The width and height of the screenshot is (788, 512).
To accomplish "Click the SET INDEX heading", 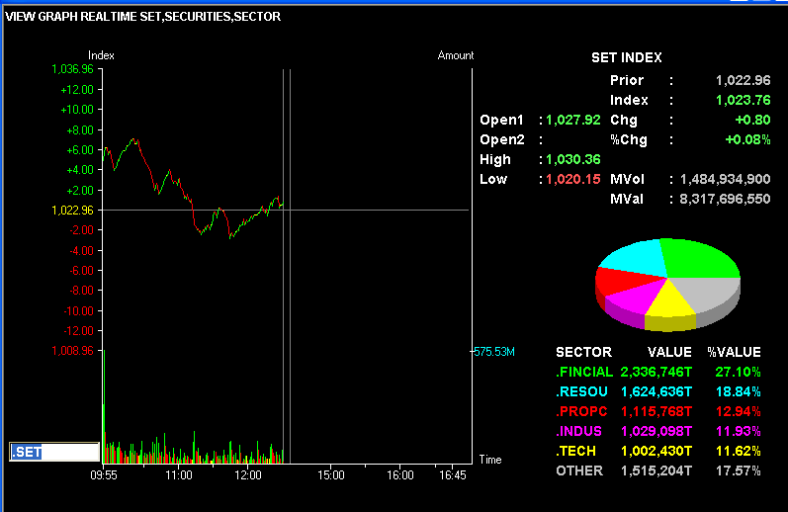I will pyautogui.click(x=626, y=57).
